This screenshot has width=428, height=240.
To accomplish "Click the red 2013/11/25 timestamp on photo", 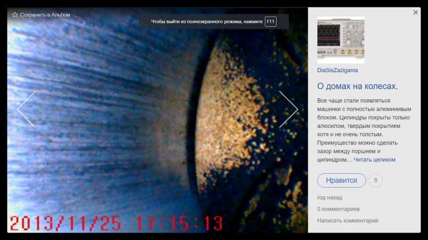I will pos(116,223).
